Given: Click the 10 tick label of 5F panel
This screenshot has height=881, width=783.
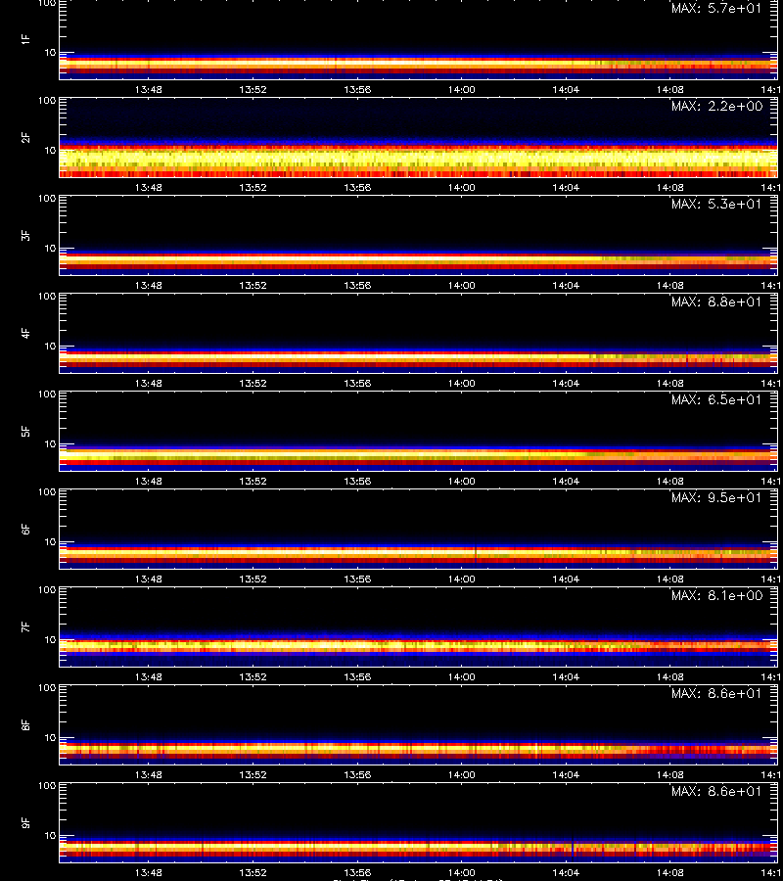Looking at the screenshot, I should pos(50,443).
